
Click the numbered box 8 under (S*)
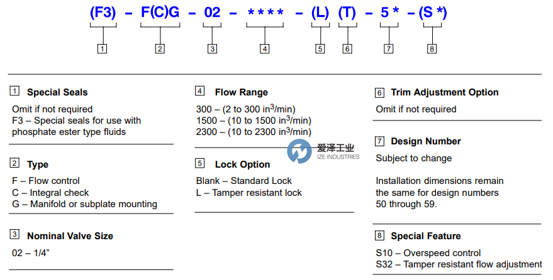point(432,48)
